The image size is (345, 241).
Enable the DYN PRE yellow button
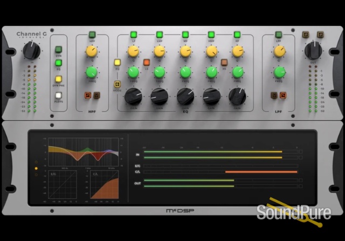(x=58, y=79)
